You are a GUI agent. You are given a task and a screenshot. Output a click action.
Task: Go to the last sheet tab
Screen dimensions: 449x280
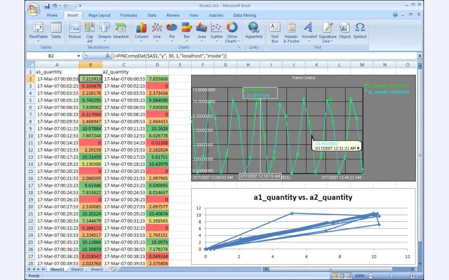[43, 269]
